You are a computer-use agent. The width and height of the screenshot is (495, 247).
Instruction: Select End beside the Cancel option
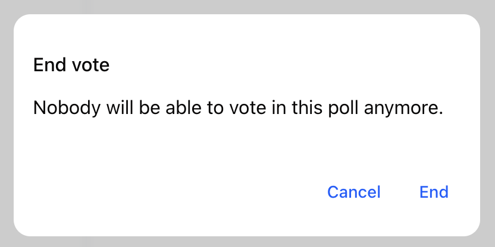tap(434, 192)
